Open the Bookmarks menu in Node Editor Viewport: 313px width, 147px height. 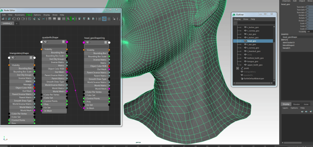pos(20,15)
